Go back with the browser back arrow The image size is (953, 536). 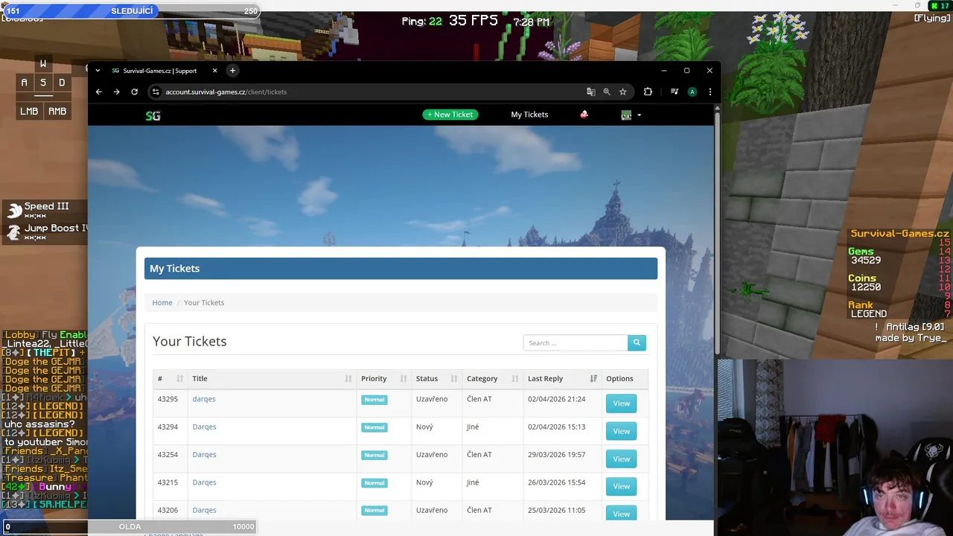pos(98,92)
